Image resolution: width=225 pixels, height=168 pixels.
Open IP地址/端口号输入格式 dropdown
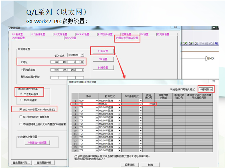pyautogui.click(x=211, y=90)
